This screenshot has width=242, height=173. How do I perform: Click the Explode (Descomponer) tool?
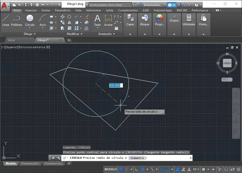(x=87, y=22)
